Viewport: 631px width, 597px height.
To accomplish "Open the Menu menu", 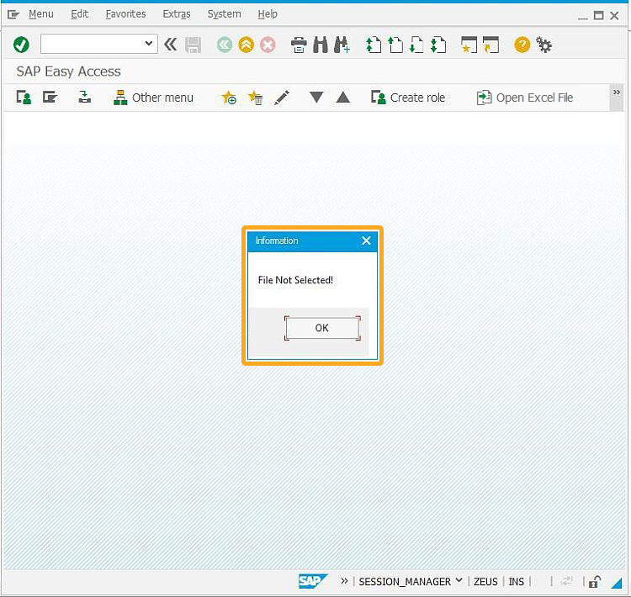I will tap(41, 14).
